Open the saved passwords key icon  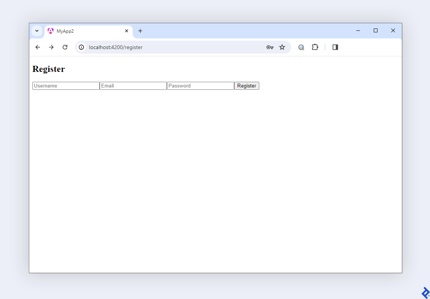tap(270, 47)
